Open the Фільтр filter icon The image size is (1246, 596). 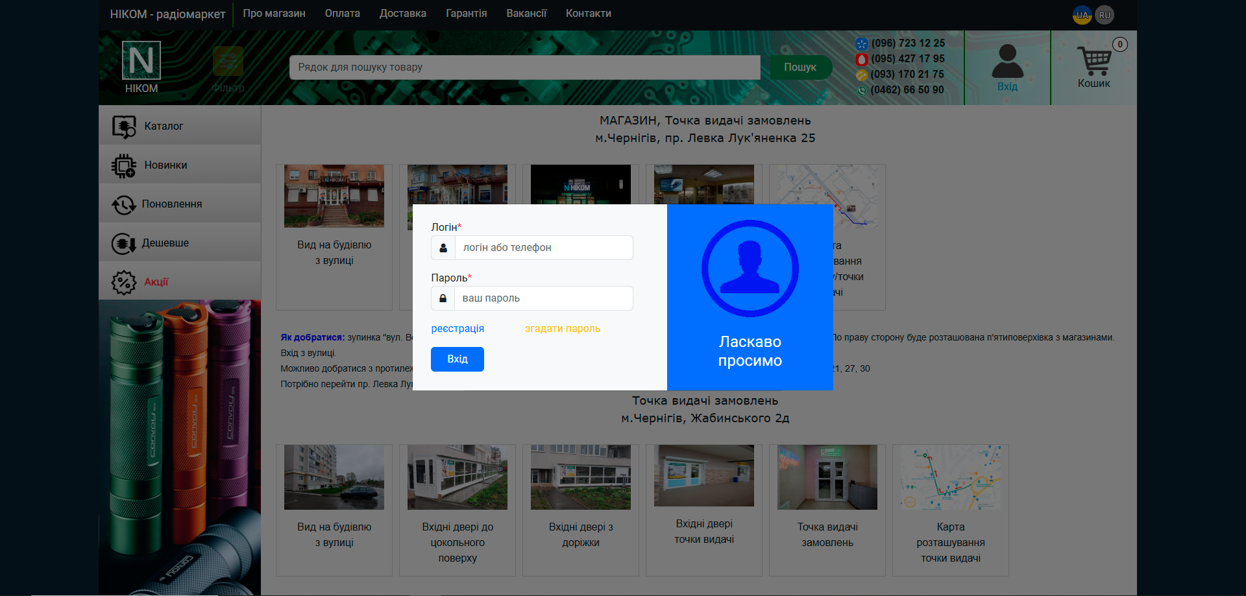228,62
